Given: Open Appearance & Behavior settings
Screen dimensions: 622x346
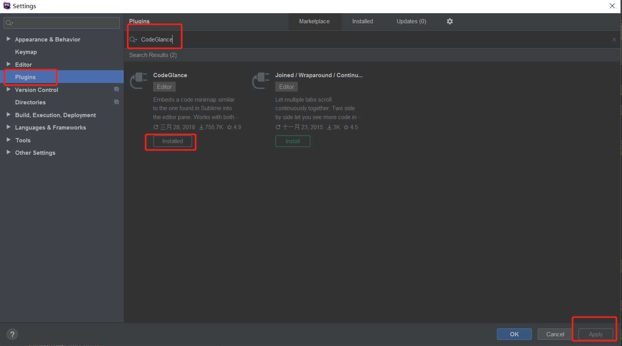Looking at the screenshot, I should click(x=48, y=40).
